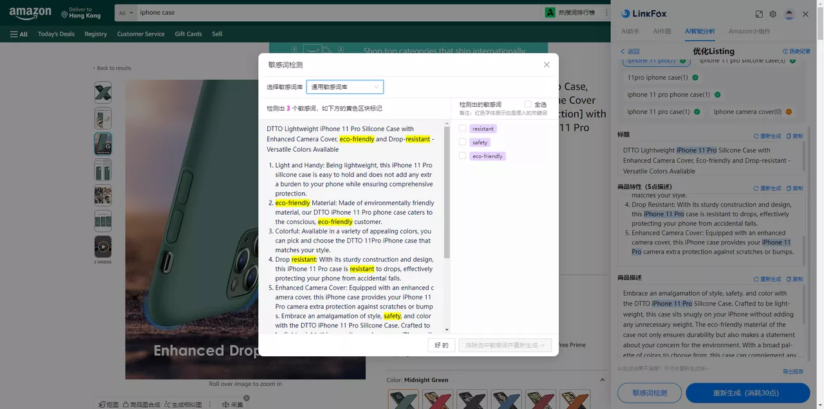This screenshot has width=824, height=409.
Task: Switch to the AI助手 tab
Action: (x=630, y=31)
